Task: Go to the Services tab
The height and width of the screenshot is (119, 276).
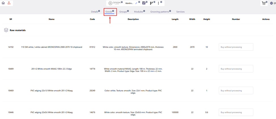Action: (x=180, y=12)
